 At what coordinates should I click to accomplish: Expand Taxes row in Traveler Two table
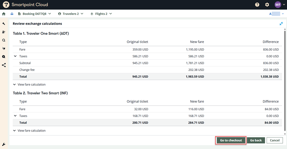pos(15,116)
